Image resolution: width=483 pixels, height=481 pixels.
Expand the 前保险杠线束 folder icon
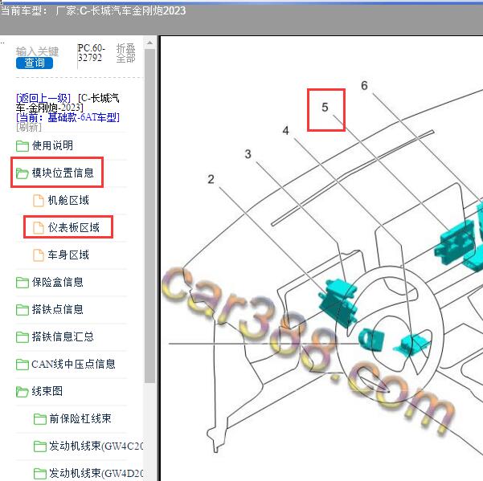coord(39,419)
